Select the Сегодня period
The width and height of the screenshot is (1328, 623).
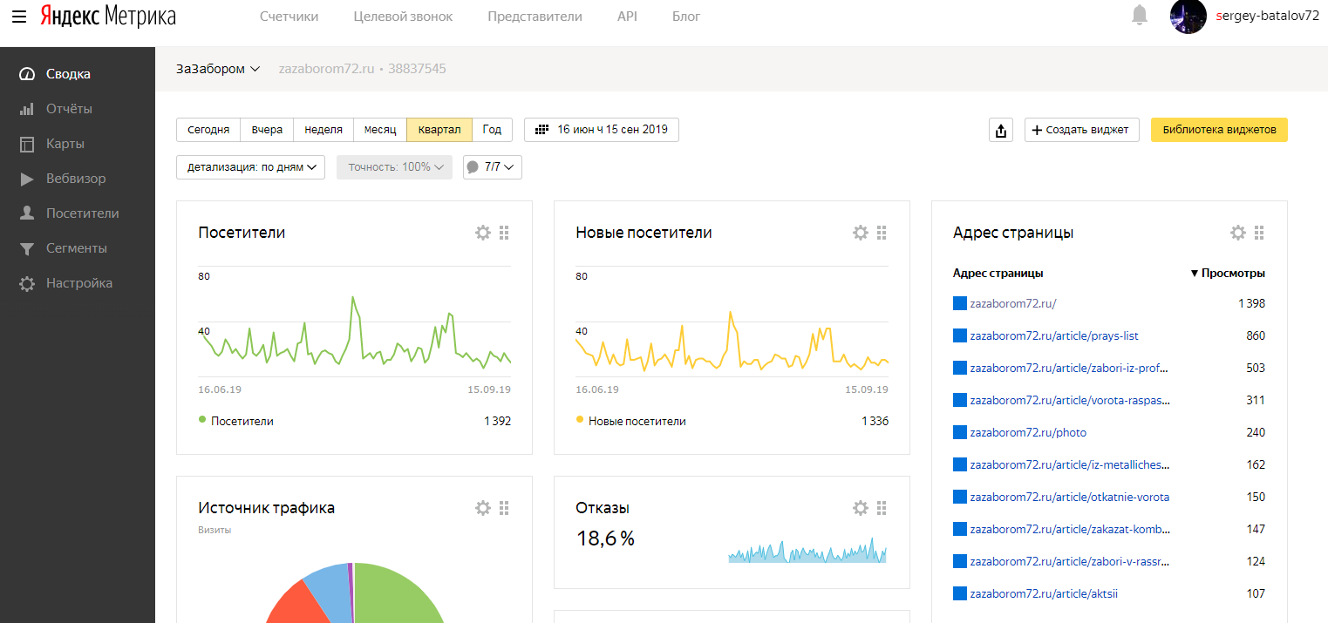pyautogui.click(x=208, y=130)
